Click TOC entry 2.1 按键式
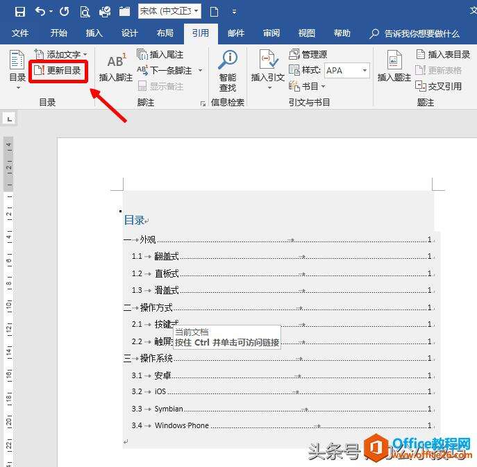This screenshot has height=467, width=477. coord(283,324)
